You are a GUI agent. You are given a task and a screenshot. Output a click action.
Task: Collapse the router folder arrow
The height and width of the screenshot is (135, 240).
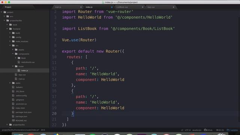(13, 66)
